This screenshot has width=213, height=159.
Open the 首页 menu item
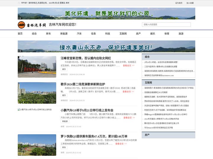(x=20, y=34)
